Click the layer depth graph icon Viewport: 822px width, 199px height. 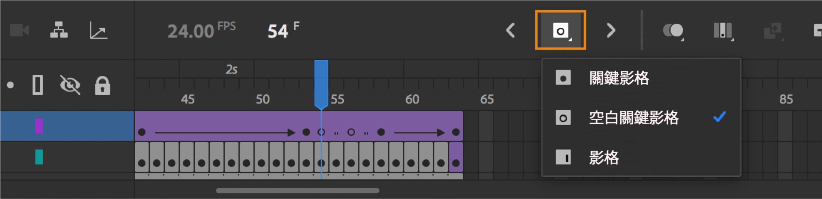(x=98, y=31)
